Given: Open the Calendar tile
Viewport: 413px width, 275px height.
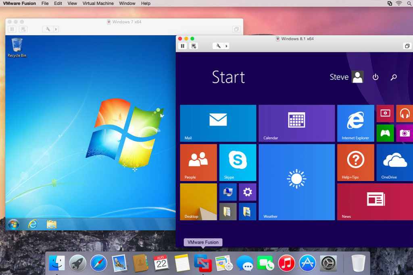Looking at the screenshot, I should [x=296, y=123].
